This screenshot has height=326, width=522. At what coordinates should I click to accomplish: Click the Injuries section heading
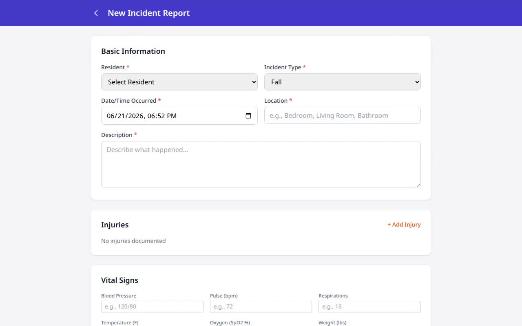115,225
